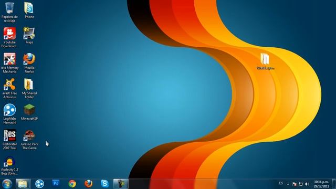Open the network status tray icon
Image resolution: width=336 pixels, height=189 pixels.
point(301,184)
